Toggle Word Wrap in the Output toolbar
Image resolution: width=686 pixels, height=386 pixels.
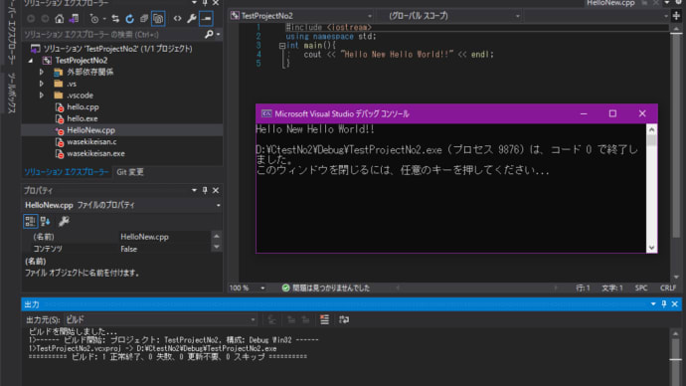pyautogui.click(x=344, y=320)
